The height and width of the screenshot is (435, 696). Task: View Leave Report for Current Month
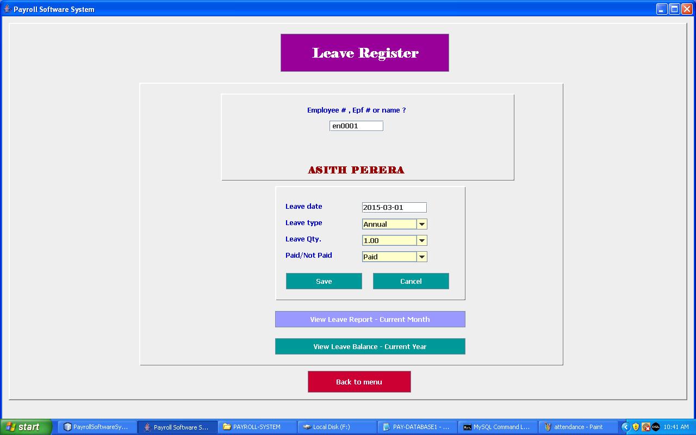370,319
